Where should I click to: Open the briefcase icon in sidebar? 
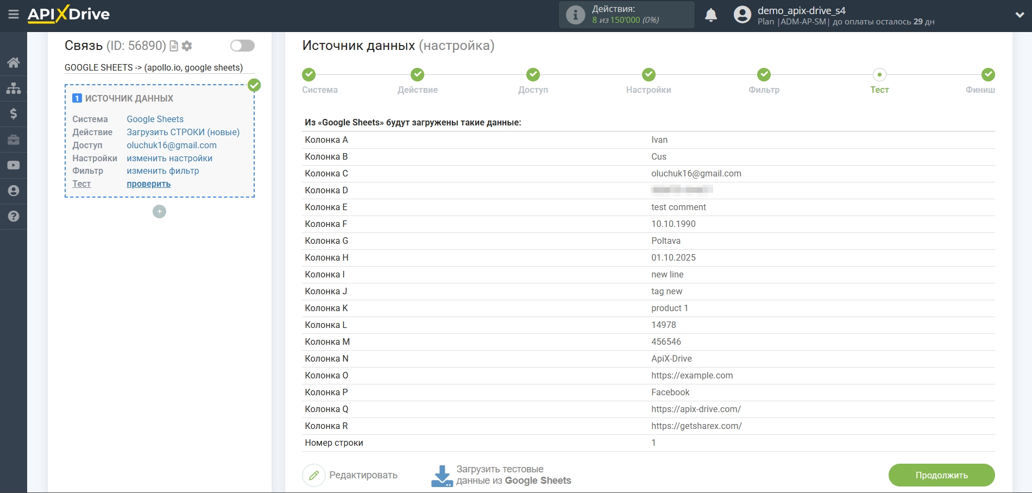pyautogui.click(x=14, y=140)
